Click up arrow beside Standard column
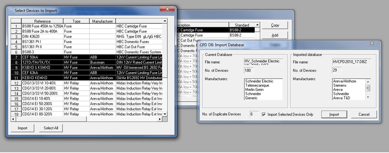Screen dimensions: 389x153 pyautogui.click(x=257, y=25)
